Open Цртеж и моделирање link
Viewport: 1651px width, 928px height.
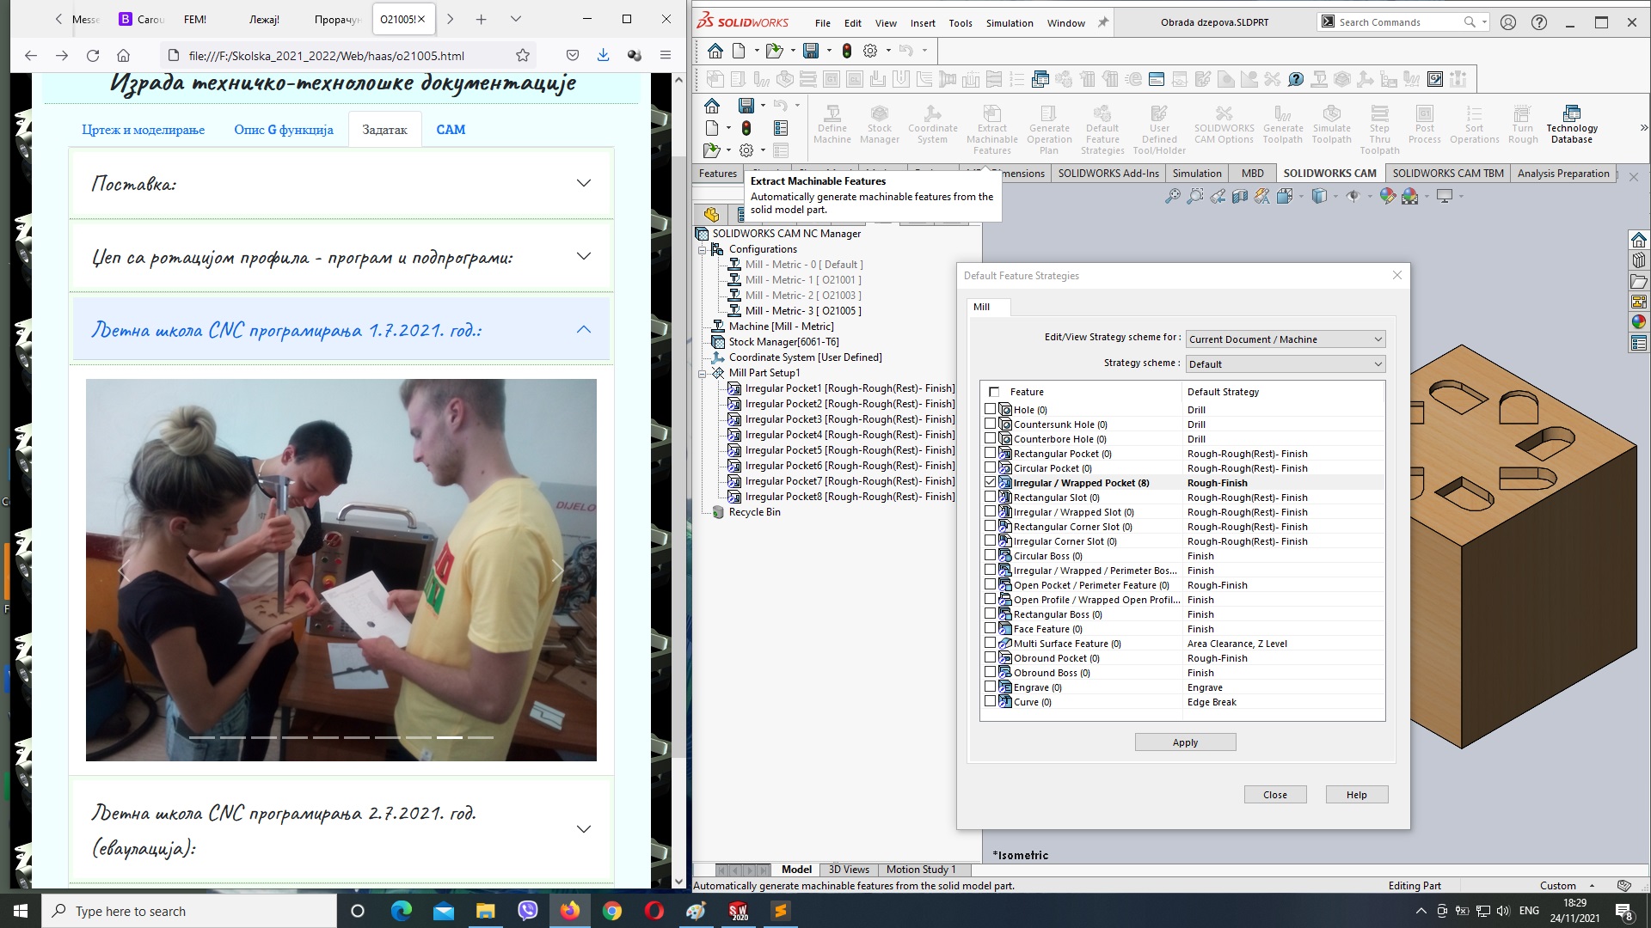[144, 130]
